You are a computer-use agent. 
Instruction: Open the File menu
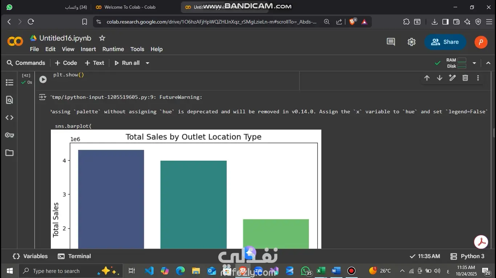point(34,49)
